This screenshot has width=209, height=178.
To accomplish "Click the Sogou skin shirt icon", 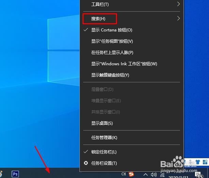I will tap(198, 162).
